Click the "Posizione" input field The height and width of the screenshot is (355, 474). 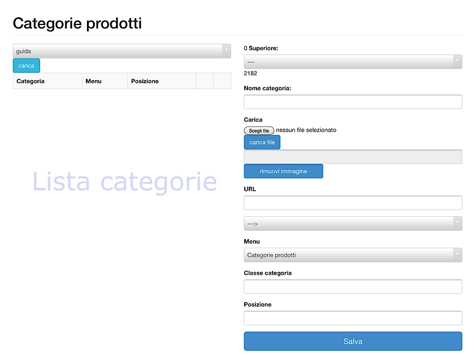pyautogui.click(x=352, y=318)
